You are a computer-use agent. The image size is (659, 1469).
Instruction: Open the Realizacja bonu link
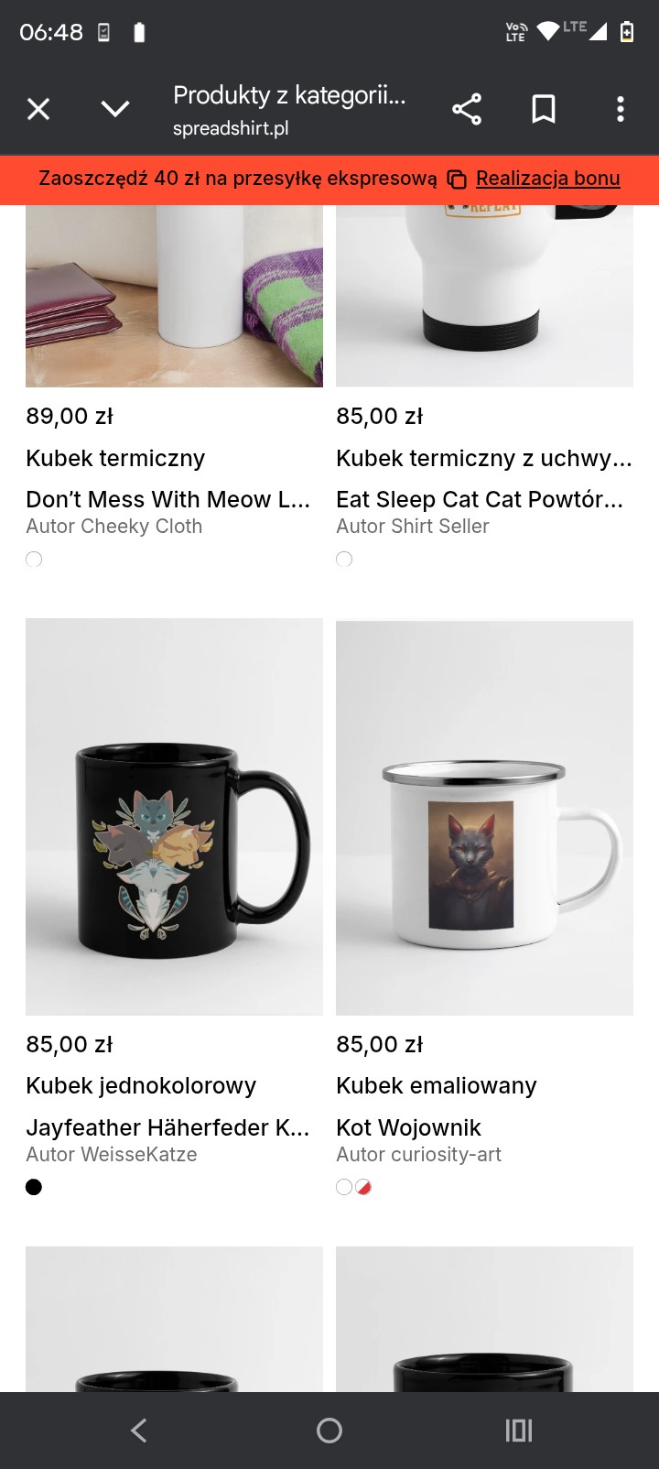click(x=548, y=178)
